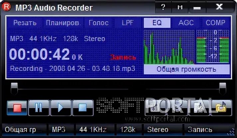Screen dimensions: 237x138
Task: Minimize the MP3 Audio Recorder window
Action: (197, 8)
